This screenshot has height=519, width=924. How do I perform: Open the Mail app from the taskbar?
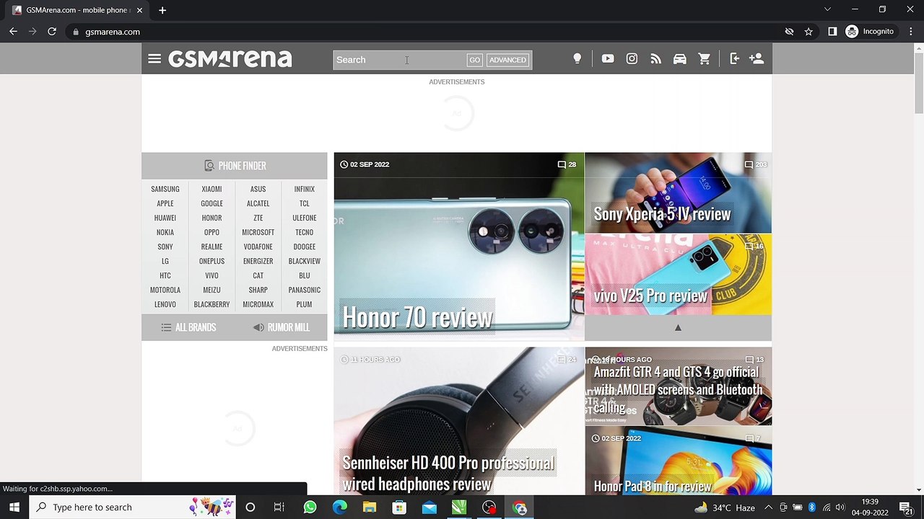click(430, 507)
